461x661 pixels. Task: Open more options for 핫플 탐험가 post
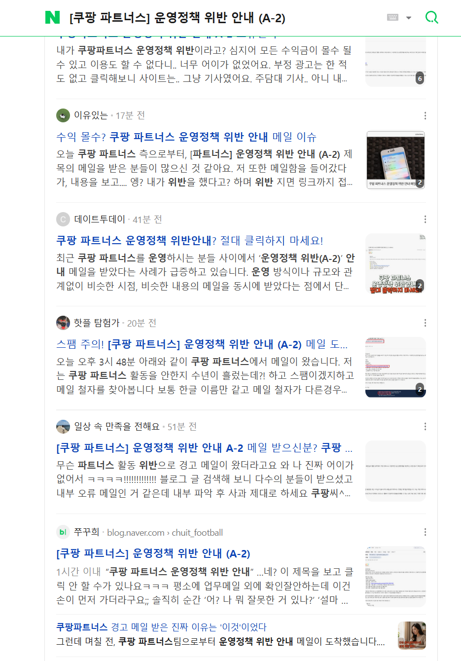click(425, 323)
